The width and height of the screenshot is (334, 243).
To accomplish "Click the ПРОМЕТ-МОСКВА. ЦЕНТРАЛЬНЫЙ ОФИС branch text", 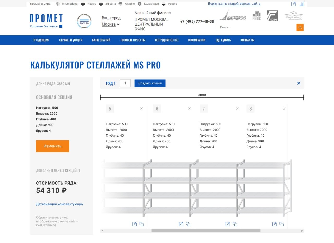I will click(x=151, y=24).
